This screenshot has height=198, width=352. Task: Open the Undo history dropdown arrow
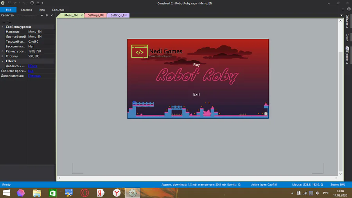(x=19, y=3)
